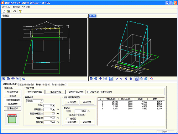The image size is (178, 134).
Task: Zoom in on the isometric view
Action: click(91, 79)
